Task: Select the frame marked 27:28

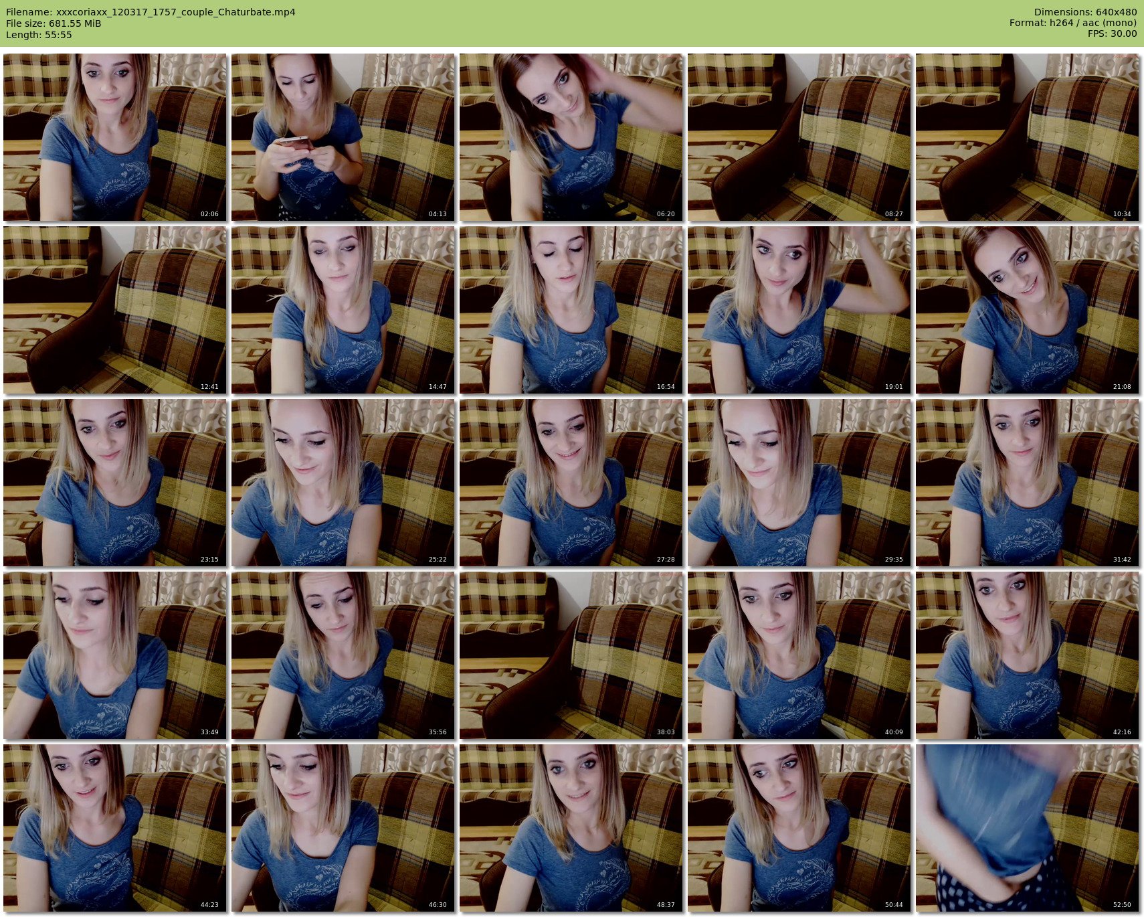Action: pyautogui.click(x=571, y=483)
